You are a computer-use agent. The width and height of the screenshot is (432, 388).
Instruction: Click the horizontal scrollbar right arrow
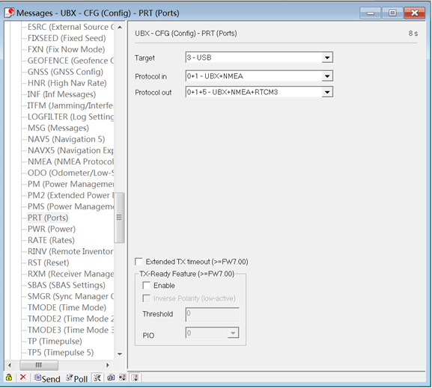point(108,365)
